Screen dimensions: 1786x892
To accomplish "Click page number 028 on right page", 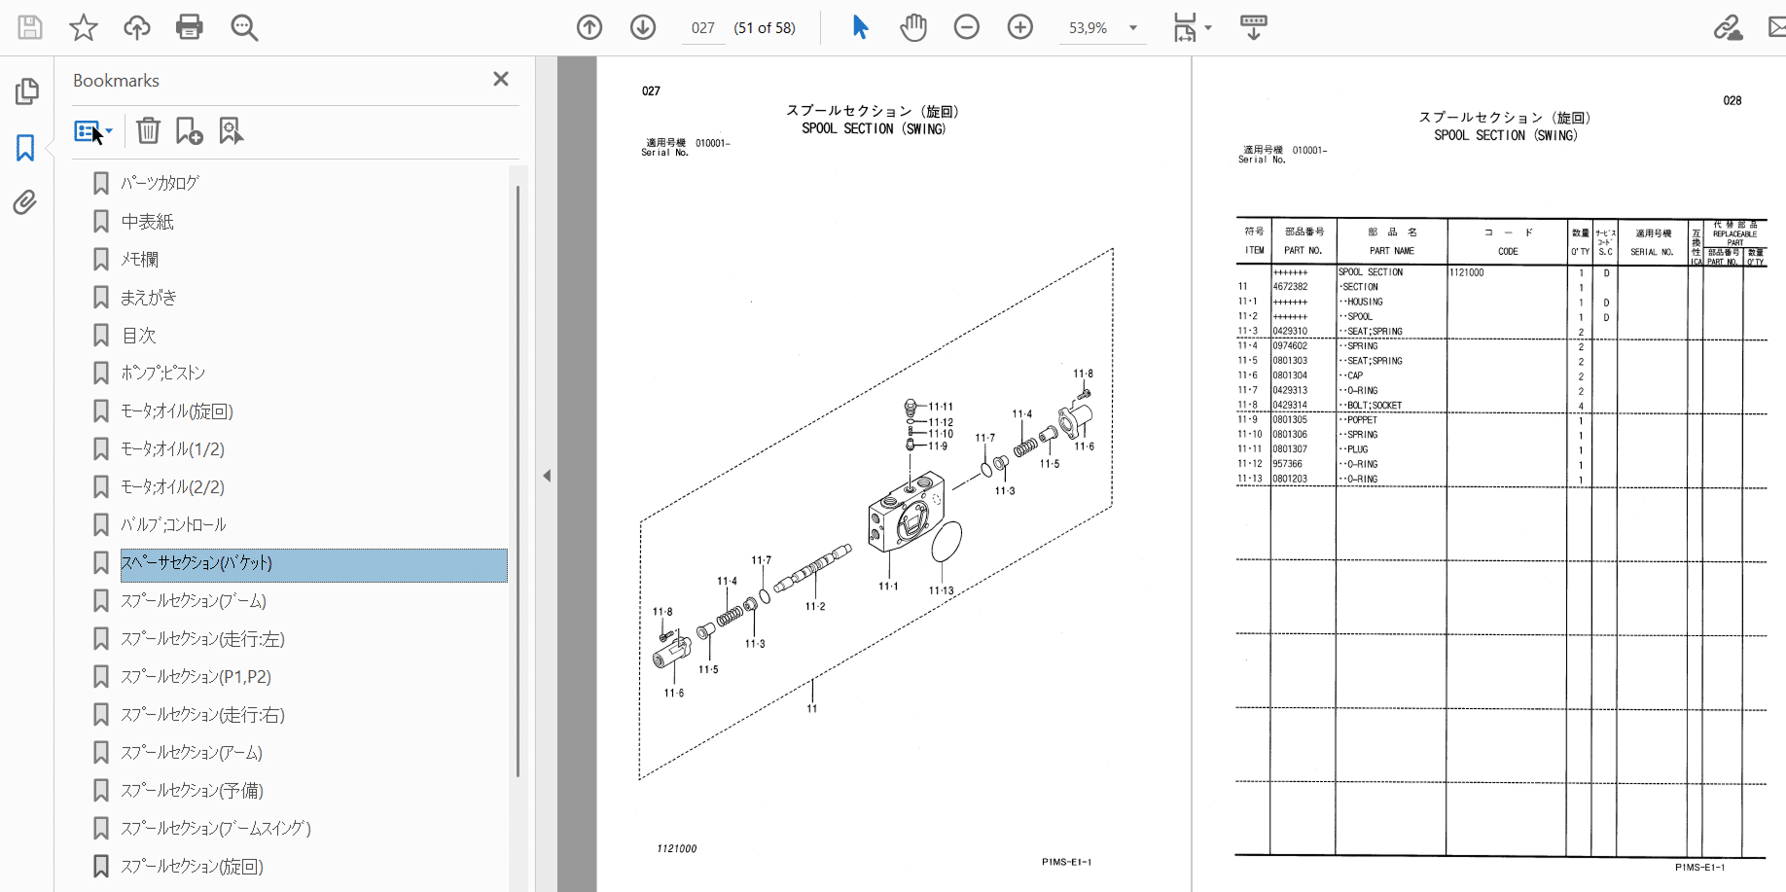I will pyautogui.click(x=1732, y=100).
